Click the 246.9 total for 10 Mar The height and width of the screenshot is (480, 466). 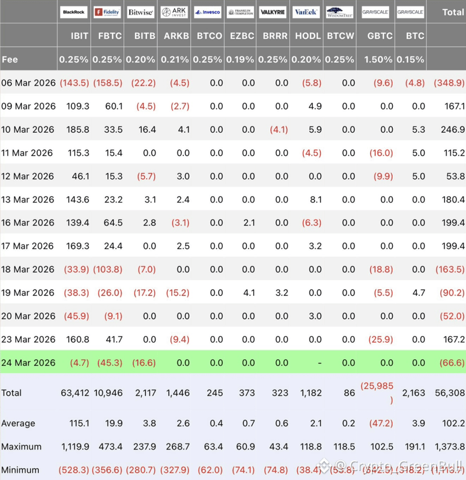(453, 129)
